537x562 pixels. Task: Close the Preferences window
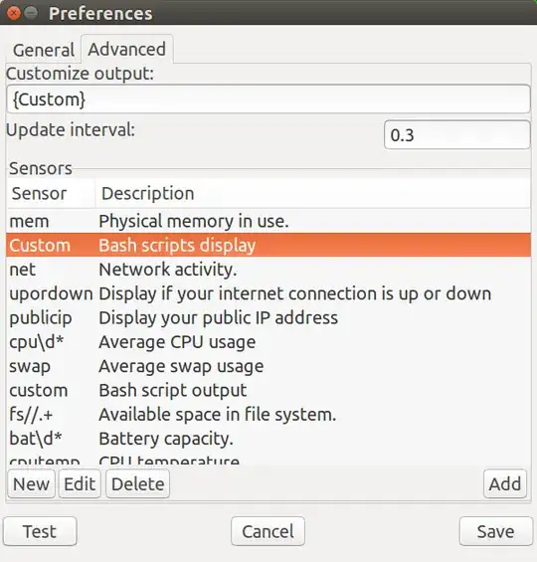coord(14,14)
